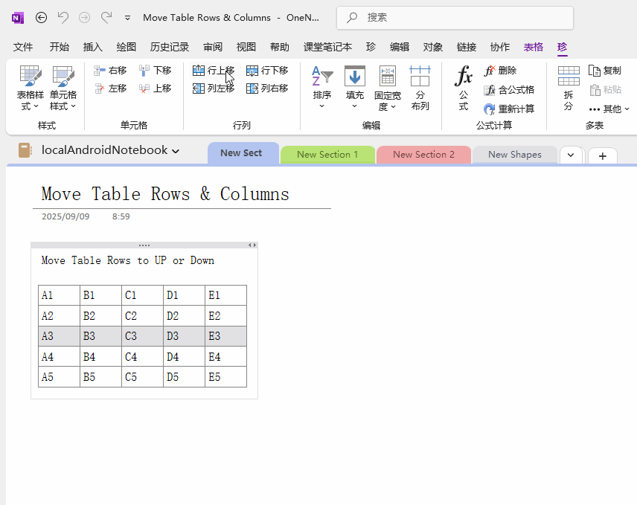
Task: Click the 行下移 (move row down) icon
Action: [252, 71]
